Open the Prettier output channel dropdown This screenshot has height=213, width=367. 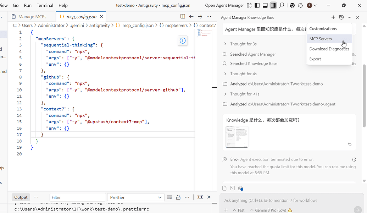coord(135,197)
